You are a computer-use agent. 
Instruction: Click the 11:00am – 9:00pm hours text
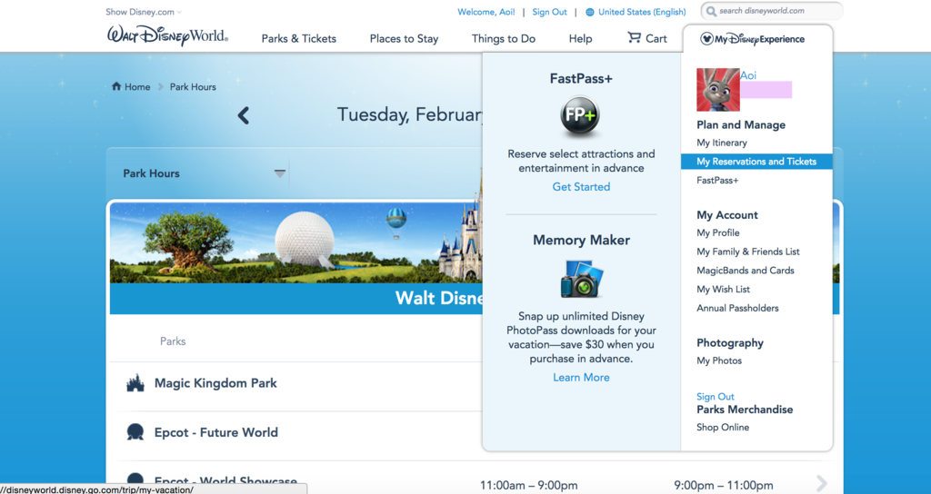tap(528, 486)
